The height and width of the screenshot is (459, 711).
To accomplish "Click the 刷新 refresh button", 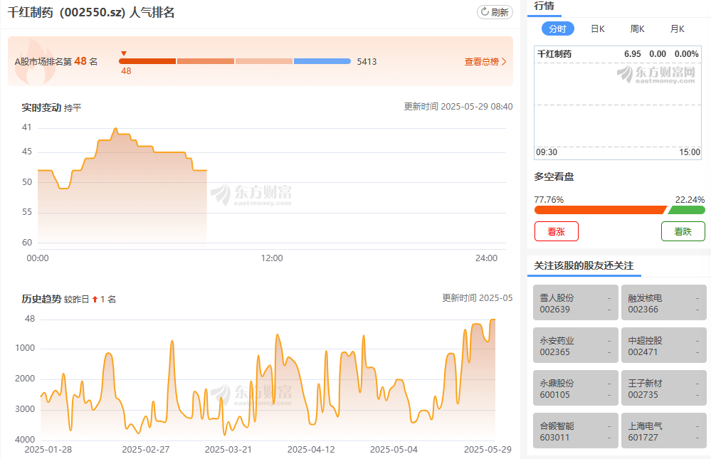I will coord(495,12).
